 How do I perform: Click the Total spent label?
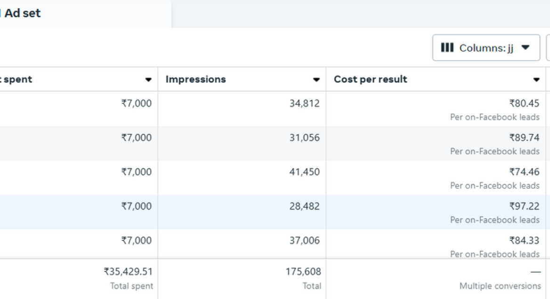[131, 286]
